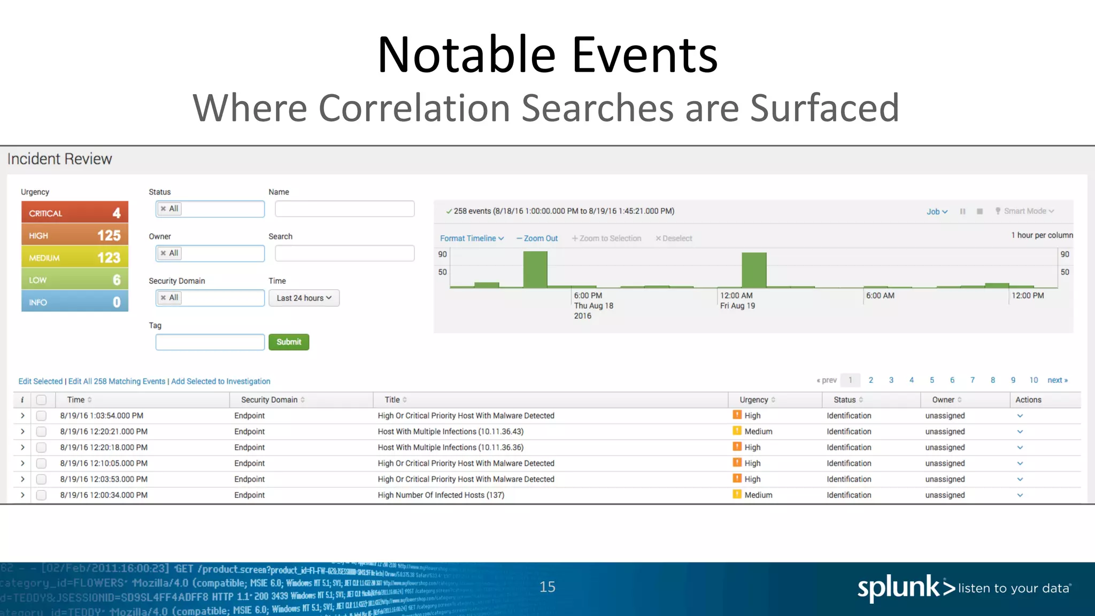Open Format Timeline dropdown
1095x616 pixels.
point(472,238)
